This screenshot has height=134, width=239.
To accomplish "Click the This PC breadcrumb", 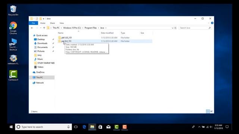I will click(x=56, y=28).
